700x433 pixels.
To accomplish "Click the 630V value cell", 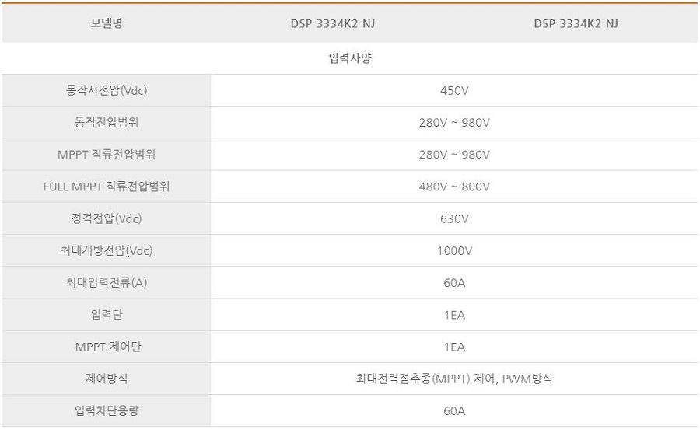I will [454, 218].
